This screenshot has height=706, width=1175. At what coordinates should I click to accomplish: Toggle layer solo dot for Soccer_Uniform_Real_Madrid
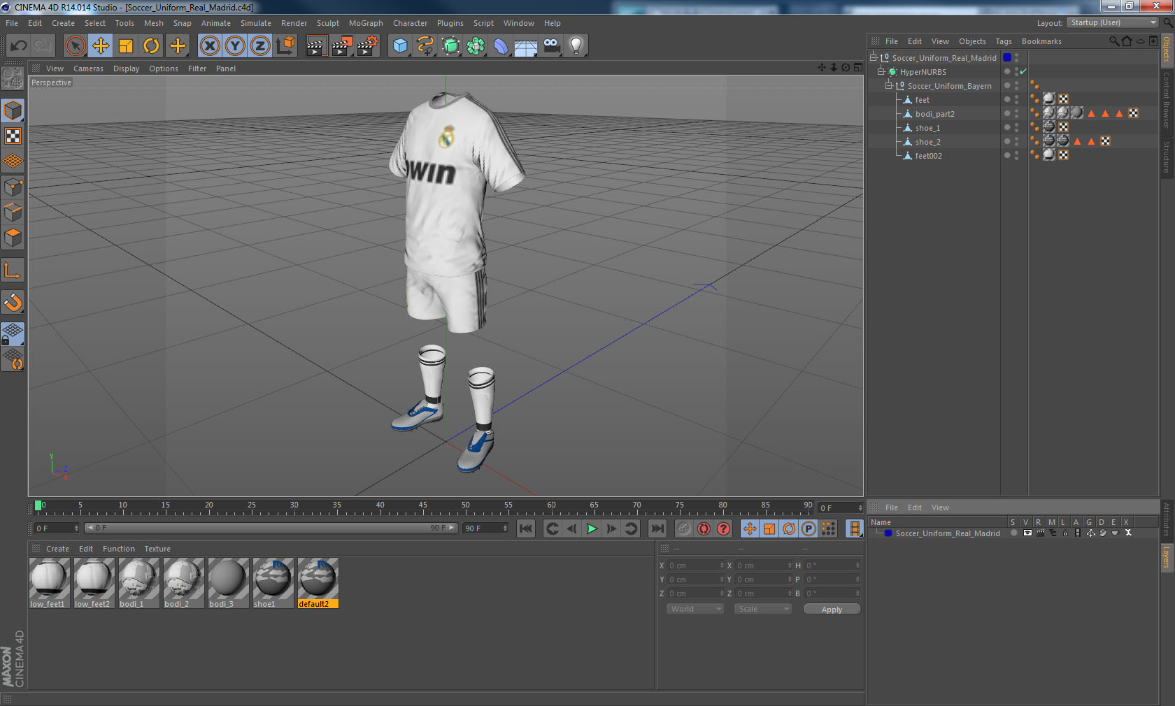tap(1013, 533)
